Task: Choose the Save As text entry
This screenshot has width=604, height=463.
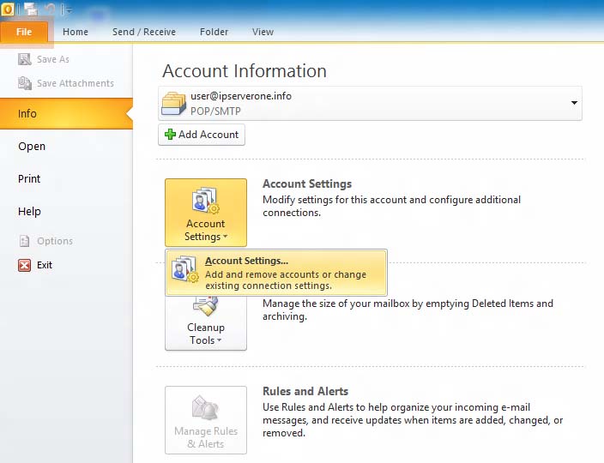Action: [53, 59]
